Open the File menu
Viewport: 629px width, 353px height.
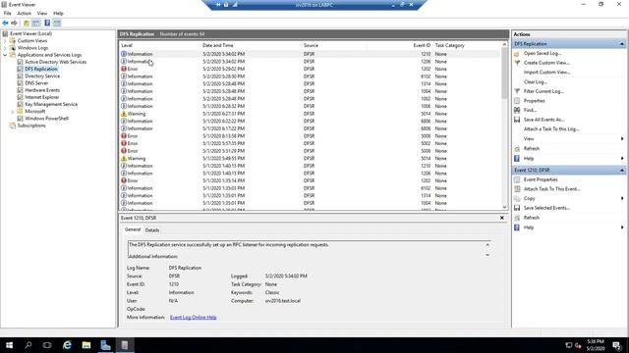point(8,13)
